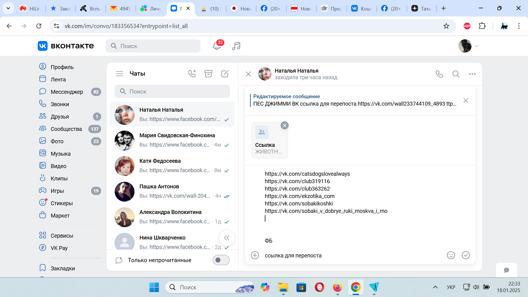This screenshot has height=297, width=528.
Task: Go to Сообщества in the sidebar
Action: [66, 129]
